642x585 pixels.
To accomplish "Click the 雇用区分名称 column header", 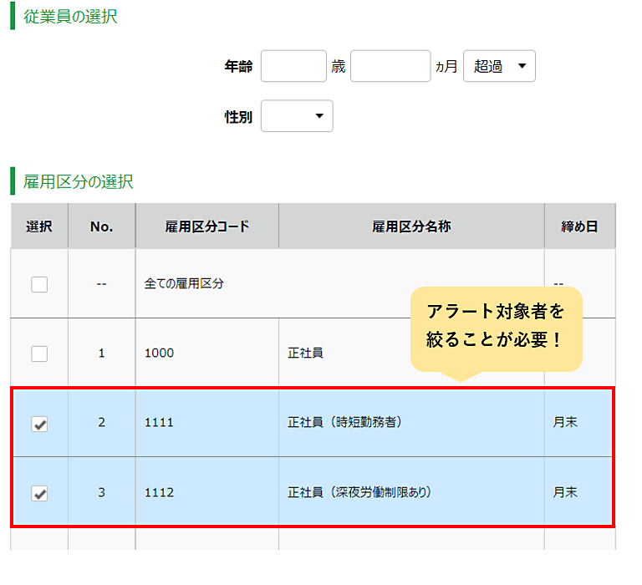I will pyautogui.click(x=411, y=226).
